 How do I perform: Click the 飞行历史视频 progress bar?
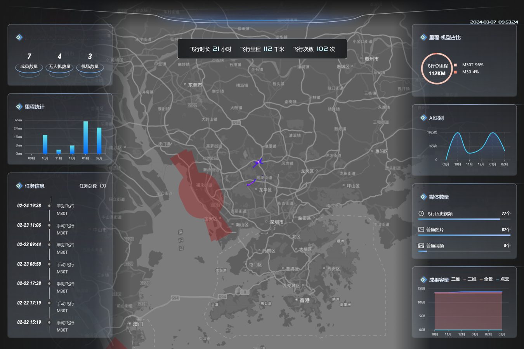coord(464,219)
